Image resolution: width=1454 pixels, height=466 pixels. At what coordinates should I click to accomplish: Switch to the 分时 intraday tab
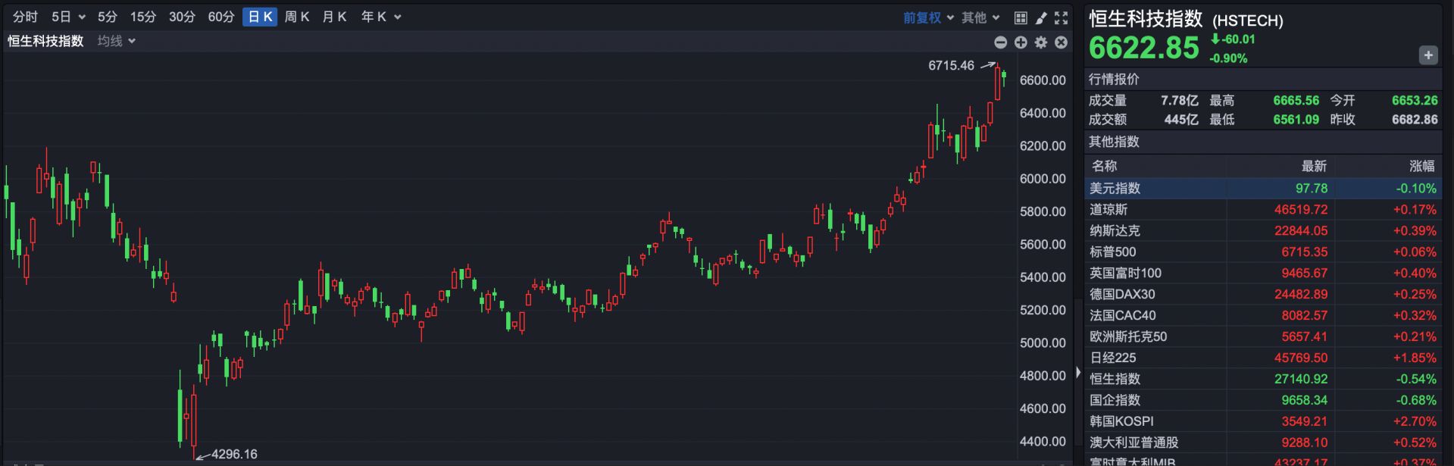click(x=25, y=17)
